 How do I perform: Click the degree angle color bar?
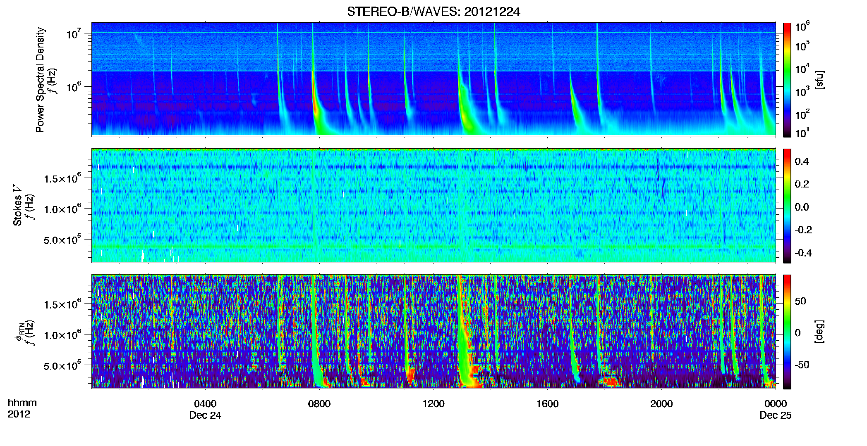(787, 332)
